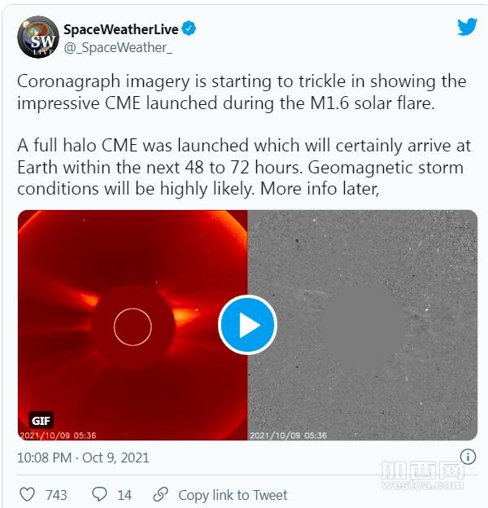Screen dimensions: 488x508
Task: Open the 10:08 PM Oct 9, 2021 timestamp
Action: pos(83,458)
